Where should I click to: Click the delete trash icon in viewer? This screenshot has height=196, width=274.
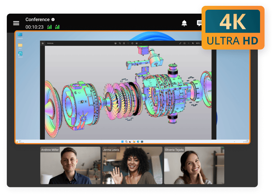tap(124, 43)
